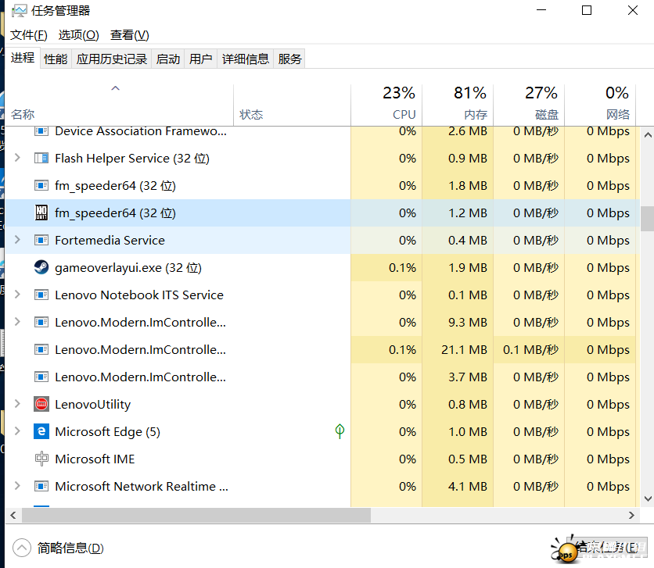
Task: Switch to the 性能 tab
Action: 56,59
